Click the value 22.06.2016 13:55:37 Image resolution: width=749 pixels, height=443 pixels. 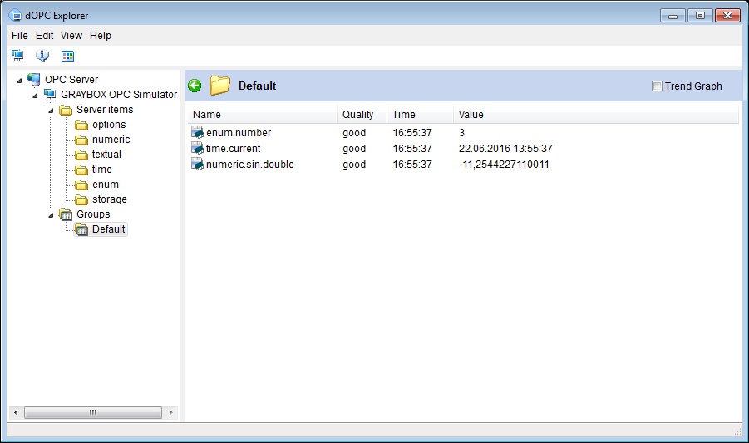coord(505,149)
